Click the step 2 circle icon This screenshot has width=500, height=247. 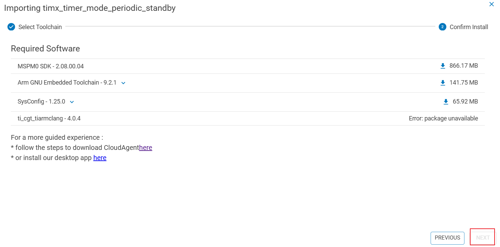442,27
